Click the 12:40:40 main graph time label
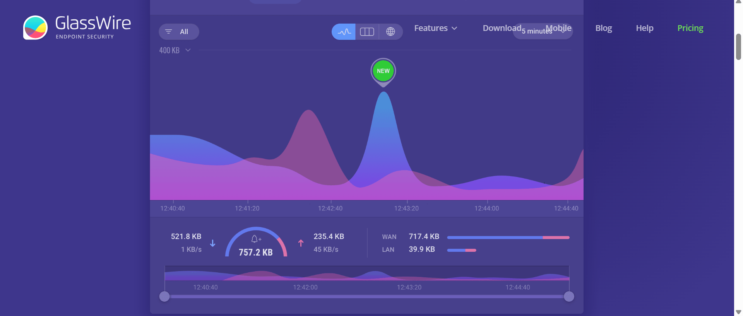The width and height of the screenshot is (743, 316). coord(173,208)
